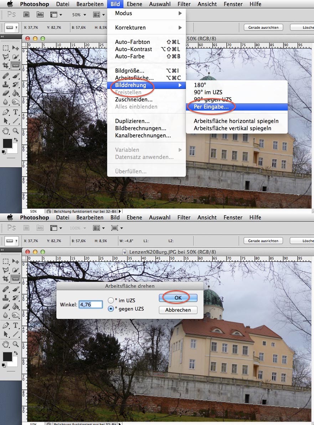Select the Type tool in the upper toolbox

click(16, 112)
